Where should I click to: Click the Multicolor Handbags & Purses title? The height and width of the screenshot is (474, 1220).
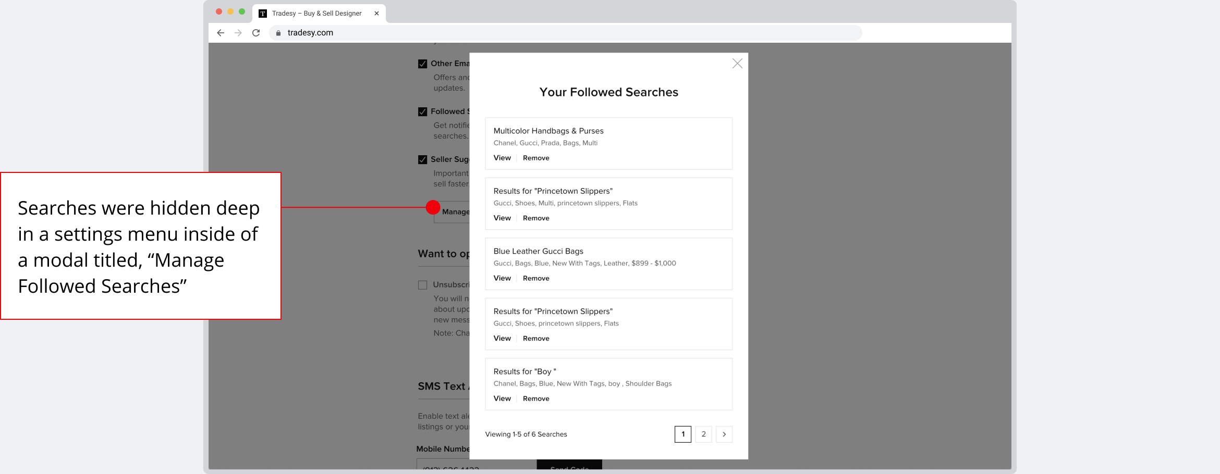click(548, 131)
